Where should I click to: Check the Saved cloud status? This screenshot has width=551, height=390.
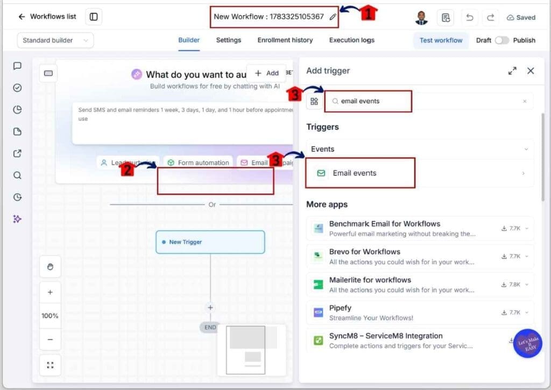point(521,18)
